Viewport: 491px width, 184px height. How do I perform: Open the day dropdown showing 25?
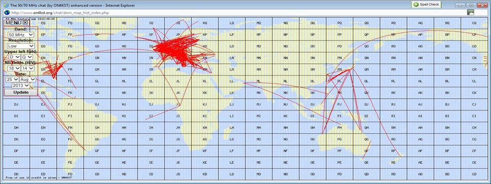[12, 80]
